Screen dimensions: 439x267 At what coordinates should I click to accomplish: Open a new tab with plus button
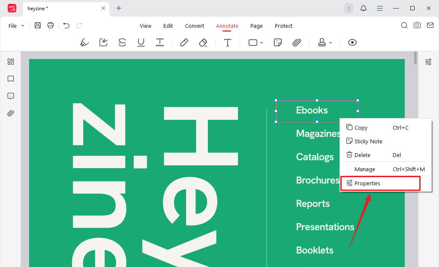(119, 8)
